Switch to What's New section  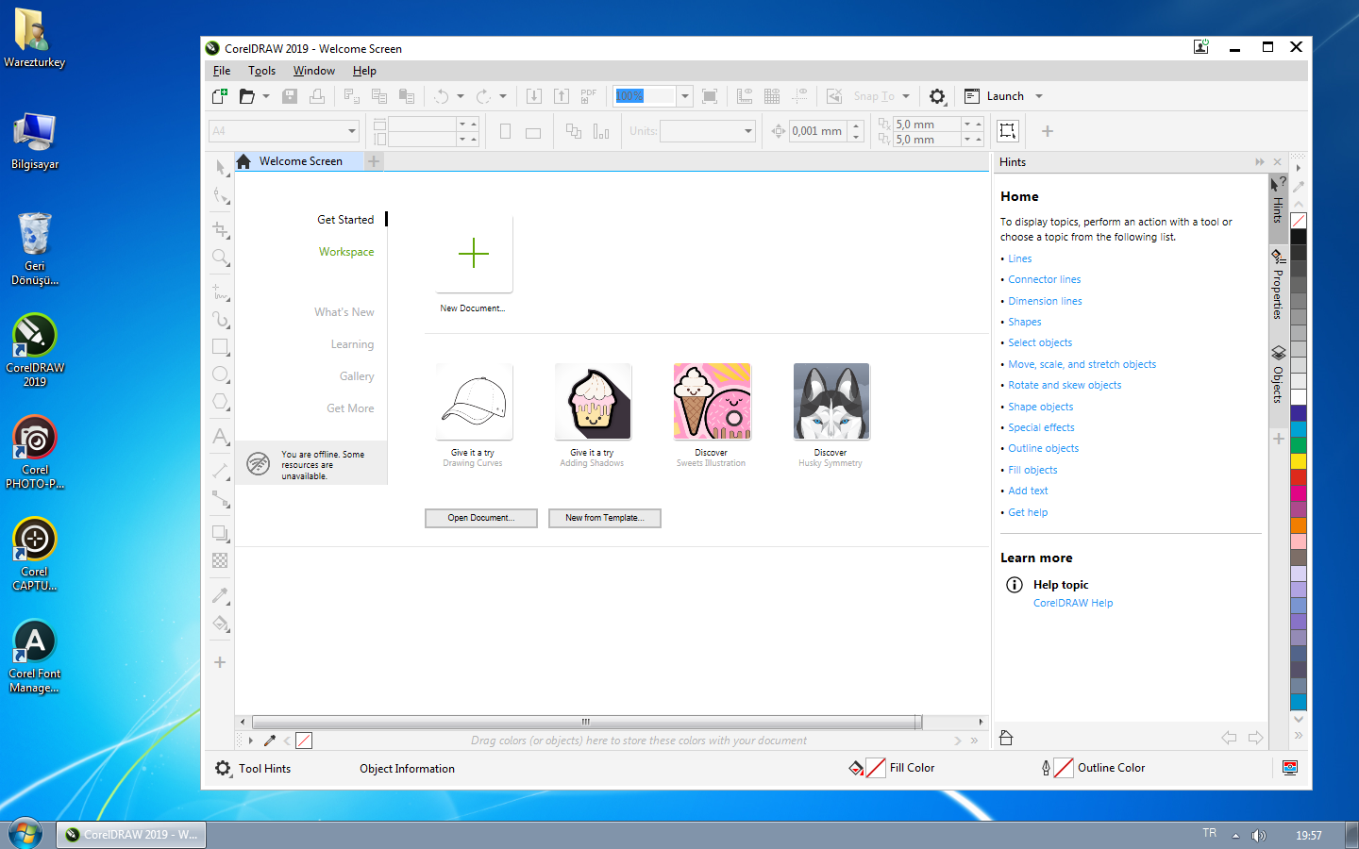[344, 312]
